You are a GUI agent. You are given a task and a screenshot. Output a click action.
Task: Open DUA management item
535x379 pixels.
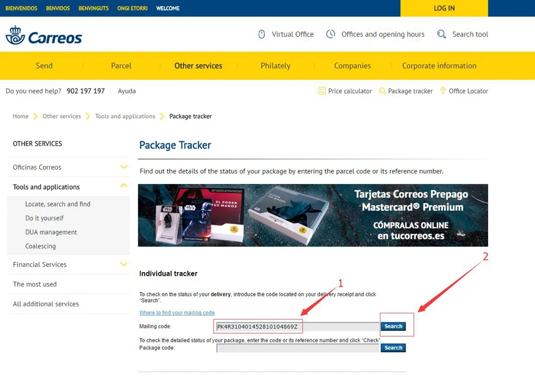[51, 232]
